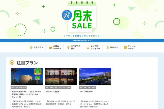Click the 東京ベイ舞浜ホテル title link
This screenshot has height=109, width=164.
[26, 94]
